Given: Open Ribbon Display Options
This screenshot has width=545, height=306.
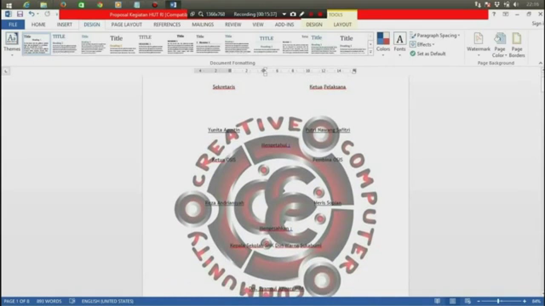Looking at the screenshot, I should [505, 14].
